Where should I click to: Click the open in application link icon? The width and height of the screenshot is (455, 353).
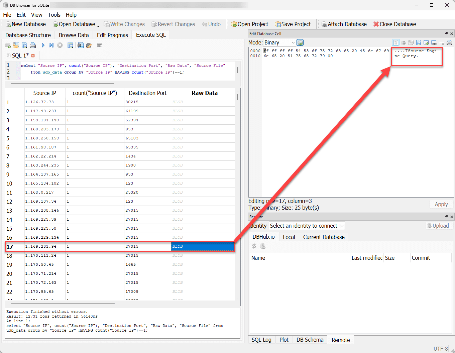434,43
